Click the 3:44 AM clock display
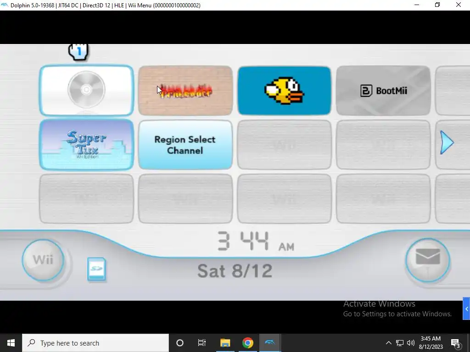Screen dimensions: 470x352 click(256, 241)
